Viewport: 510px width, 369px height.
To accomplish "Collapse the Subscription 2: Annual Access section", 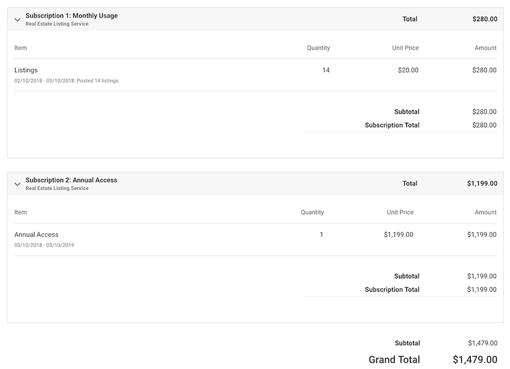I will (18, 184).
